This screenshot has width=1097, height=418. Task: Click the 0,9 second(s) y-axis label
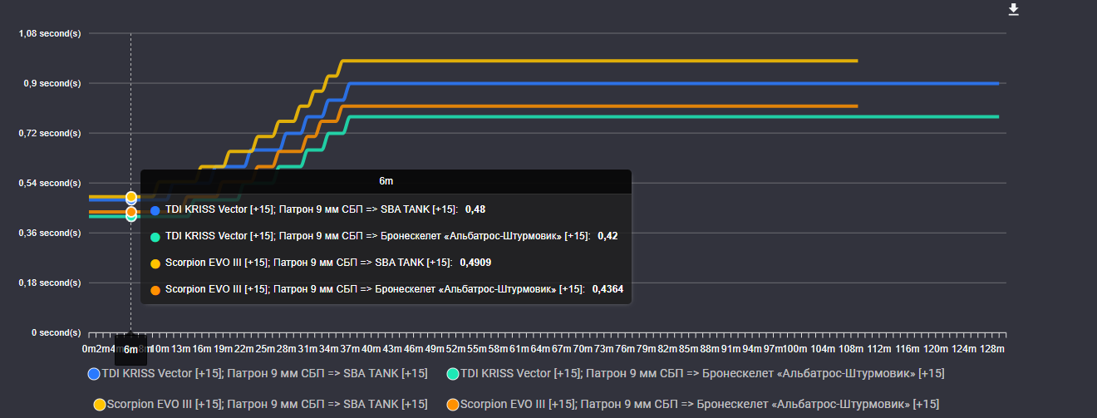(x=53, y=83)
